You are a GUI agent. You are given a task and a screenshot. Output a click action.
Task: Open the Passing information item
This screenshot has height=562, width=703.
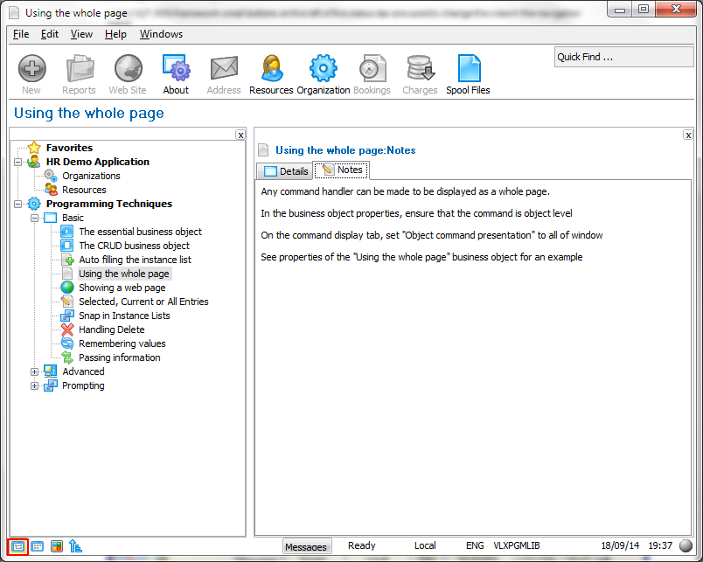pos(119,357)
